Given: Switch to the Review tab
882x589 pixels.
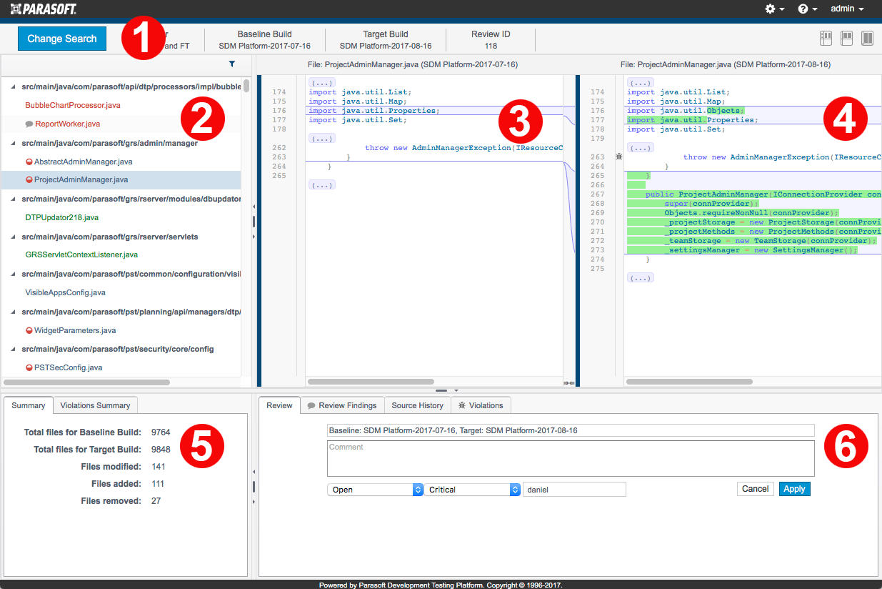Looking at the screenshot, I should coord(279,405).
